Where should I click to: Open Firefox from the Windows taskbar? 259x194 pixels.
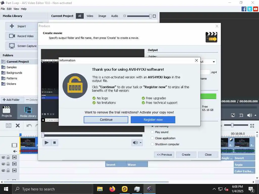point(112,189)
